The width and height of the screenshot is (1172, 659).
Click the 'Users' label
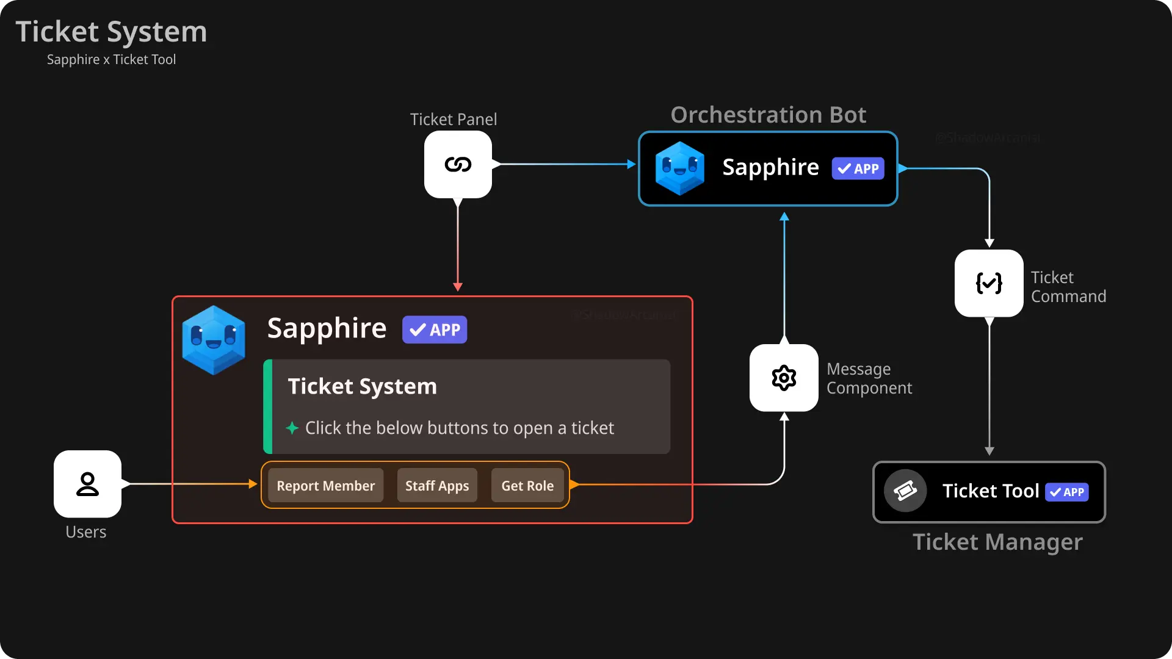click(86, 532)
